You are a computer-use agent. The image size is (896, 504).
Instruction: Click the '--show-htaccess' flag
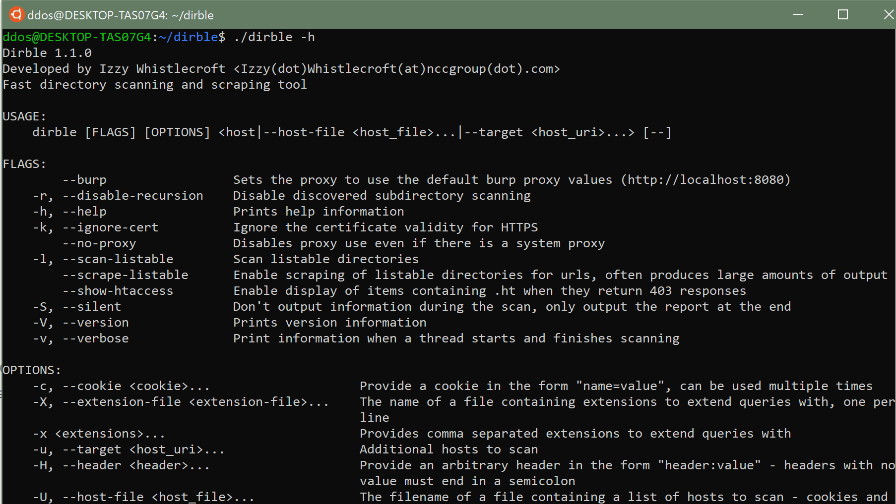(118, 291)
